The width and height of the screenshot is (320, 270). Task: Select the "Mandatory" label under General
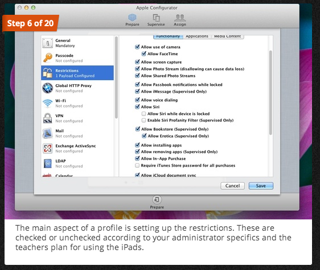tap(65, 45)
